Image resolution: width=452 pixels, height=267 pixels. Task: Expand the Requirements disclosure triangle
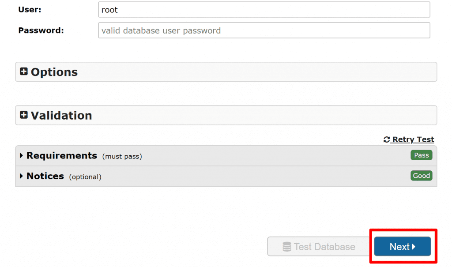pos(21,156)
